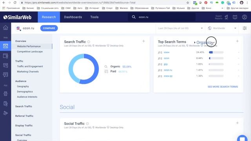The height and width of the screenshot is (141, 251).
Task: Open Search Traffic section in sidebar
Action: tap(24, 106)
